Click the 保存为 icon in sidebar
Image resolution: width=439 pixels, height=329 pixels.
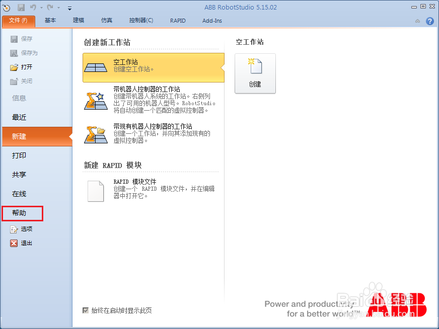[14, 53]
